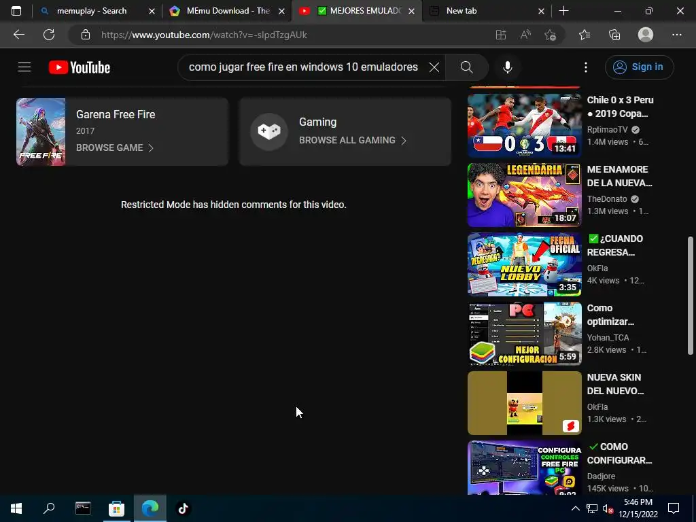Open COMO CONFIGURAR video by Dadjore
This screenshot has width=696, height=522.
(x=619, y=453)
